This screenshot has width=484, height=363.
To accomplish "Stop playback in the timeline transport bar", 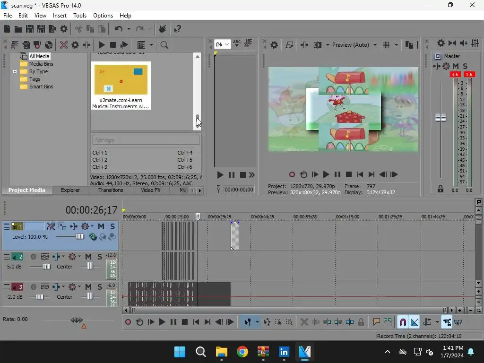I will click(x=185, y=322).
